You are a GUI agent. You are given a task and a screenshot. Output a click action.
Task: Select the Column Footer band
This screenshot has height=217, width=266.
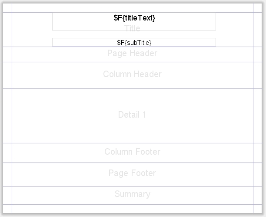click(132, 152)
